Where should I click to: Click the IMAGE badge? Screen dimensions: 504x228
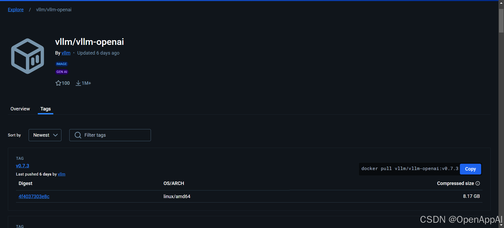pyautogui.click(x=62, y=64)
